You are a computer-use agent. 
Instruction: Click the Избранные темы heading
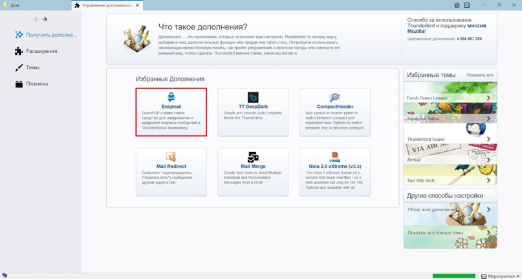click(431, 75)
